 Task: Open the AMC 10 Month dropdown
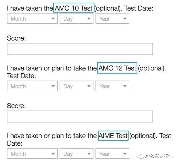[32, 18]
